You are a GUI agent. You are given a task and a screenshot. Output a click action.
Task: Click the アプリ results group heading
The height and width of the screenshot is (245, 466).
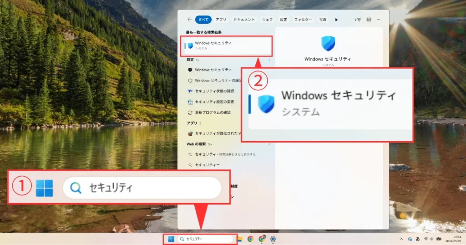(192, 123)
